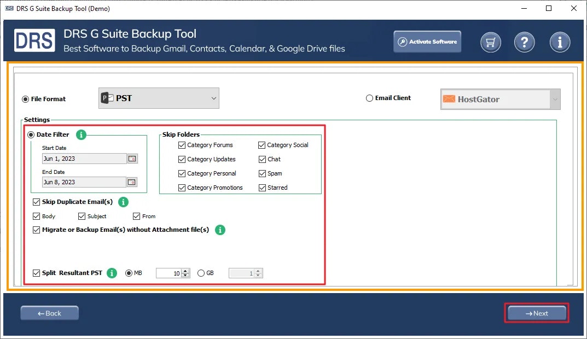This screenshot has width=587, height=339.
Task: Click Activate Software button
Action: (x=427, y=42)
